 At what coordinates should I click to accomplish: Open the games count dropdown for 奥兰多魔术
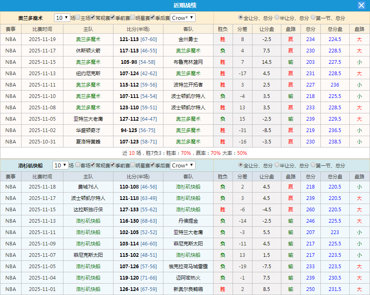pos(61,18)
